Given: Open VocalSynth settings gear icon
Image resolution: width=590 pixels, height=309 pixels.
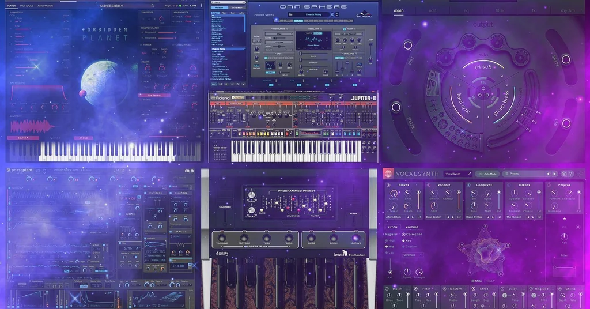Looking at the screenshot, I should pos(563,174).
